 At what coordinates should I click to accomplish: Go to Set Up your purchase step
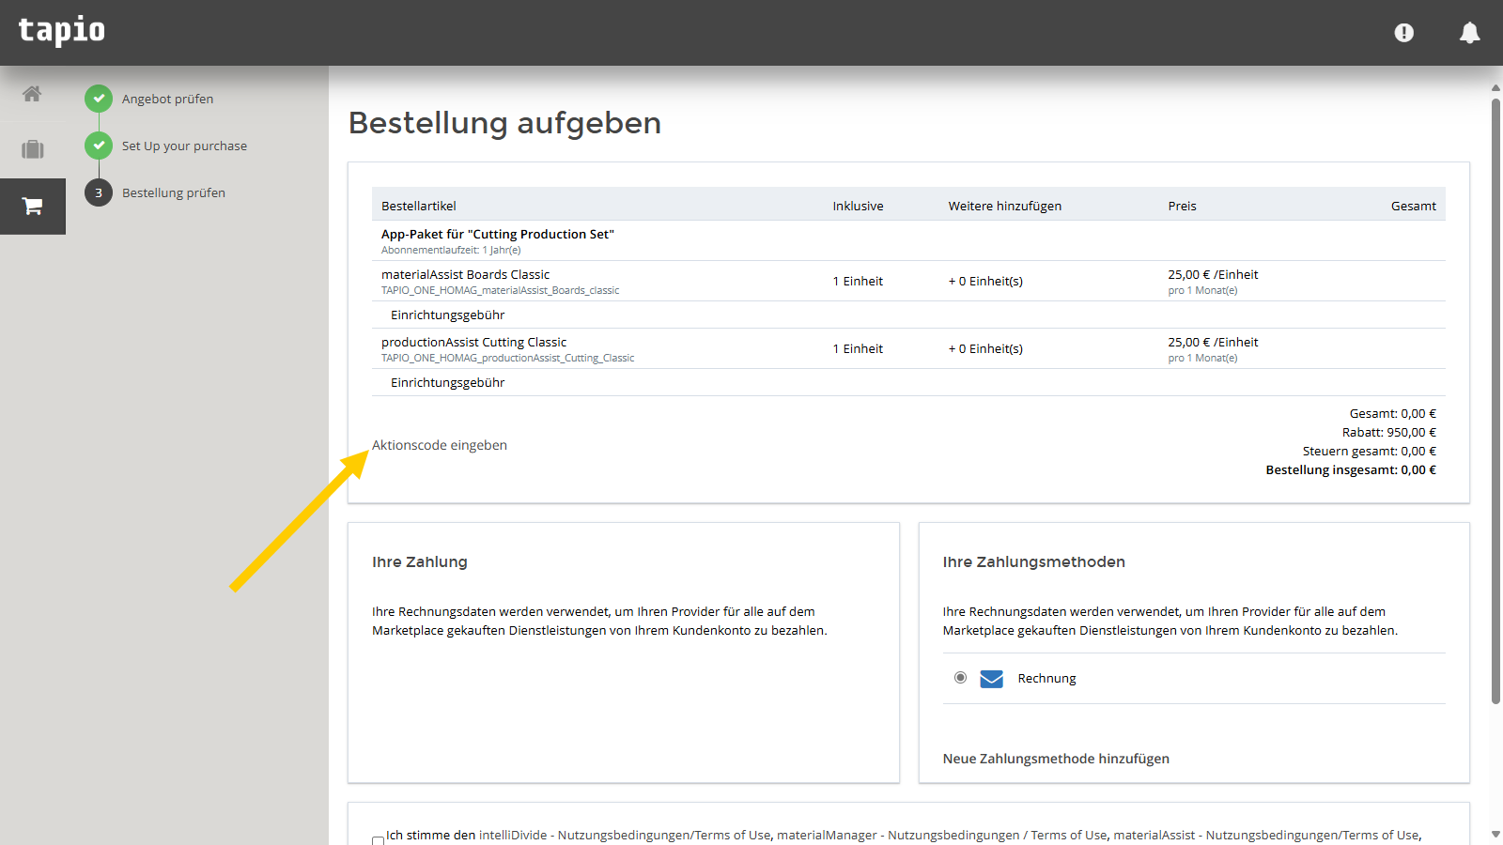(184, 146)
